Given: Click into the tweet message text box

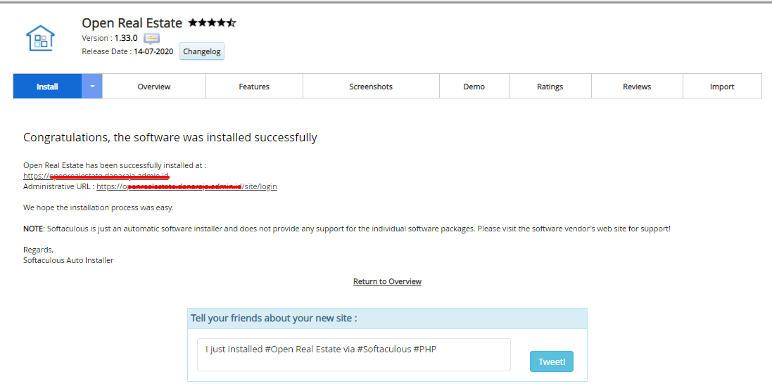Looking at the screenshot, I should click(354, 354).
